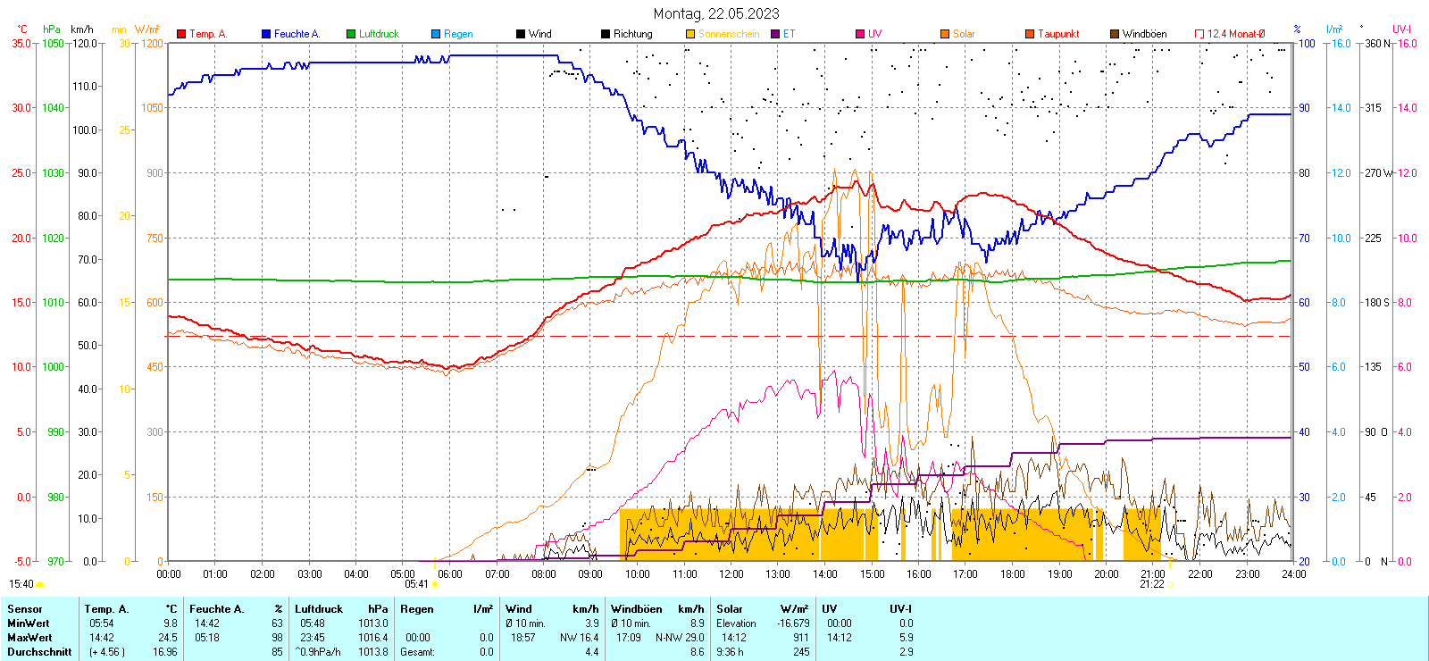Image resolution: width=1429 pixels, height=661 pixels.
Task: Click the light blue Regen legend square
Action: (x=436, y=34)
